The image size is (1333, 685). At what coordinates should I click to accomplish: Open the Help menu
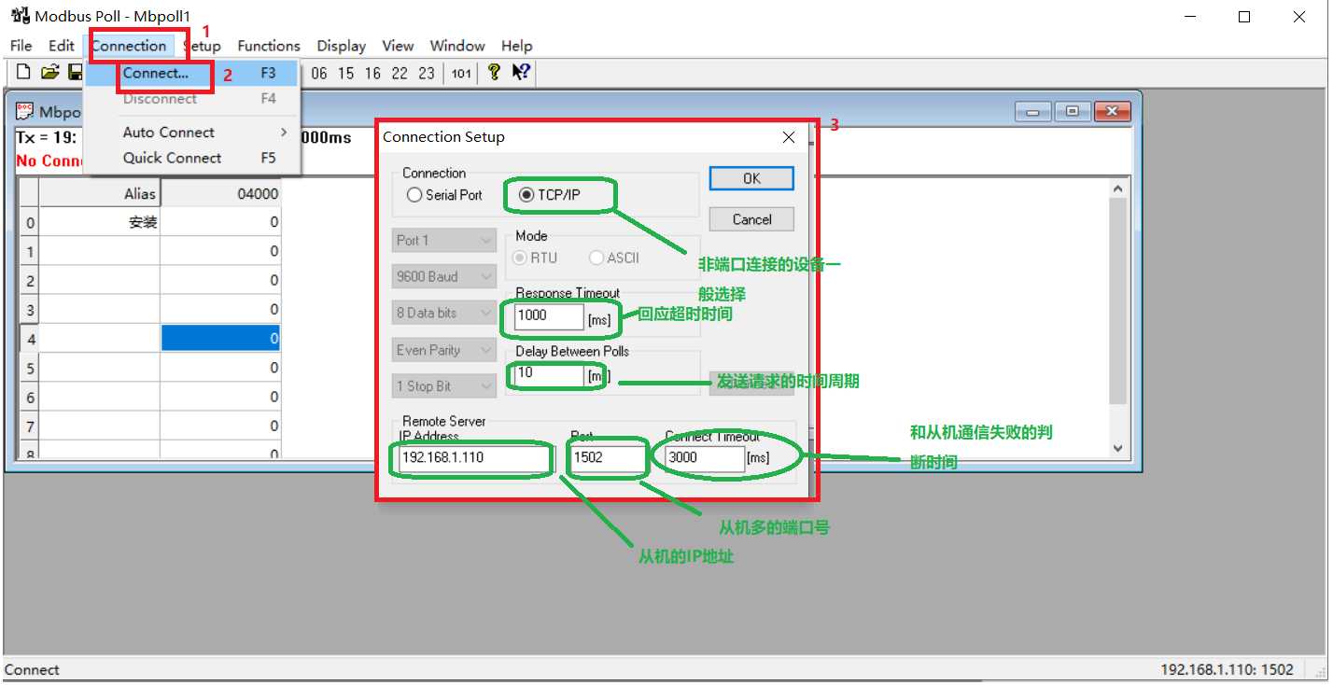(516, 46)
